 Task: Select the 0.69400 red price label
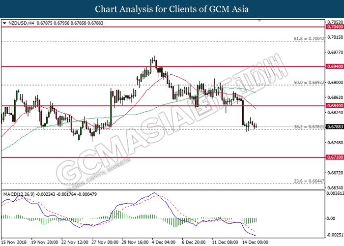click(x=335, y=66)
